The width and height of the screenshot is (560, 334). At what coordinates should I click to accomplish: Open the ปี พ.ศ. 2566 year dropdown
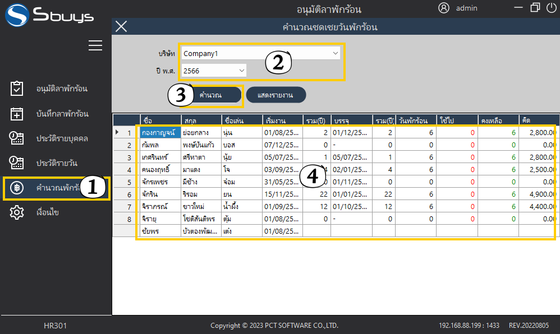click(x=242, y=71)
